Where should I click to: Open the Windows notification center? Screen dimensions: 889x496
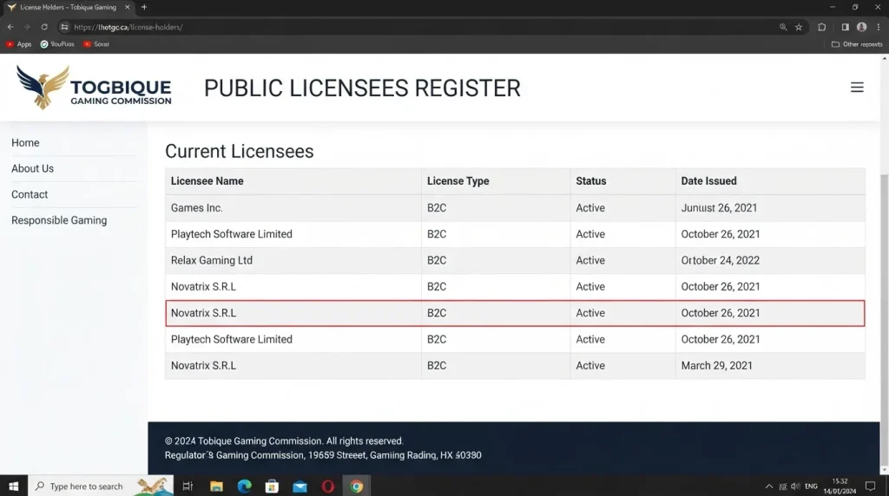coord(870,486)
